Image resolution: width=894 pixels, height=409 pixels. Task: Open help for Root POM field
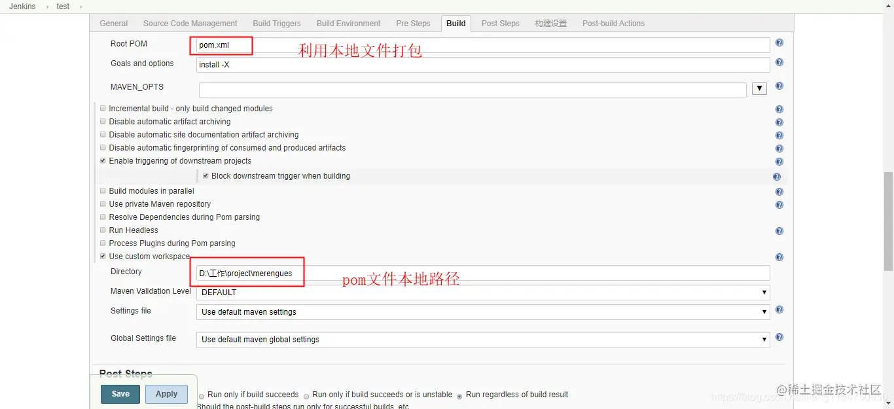[779, 43]
